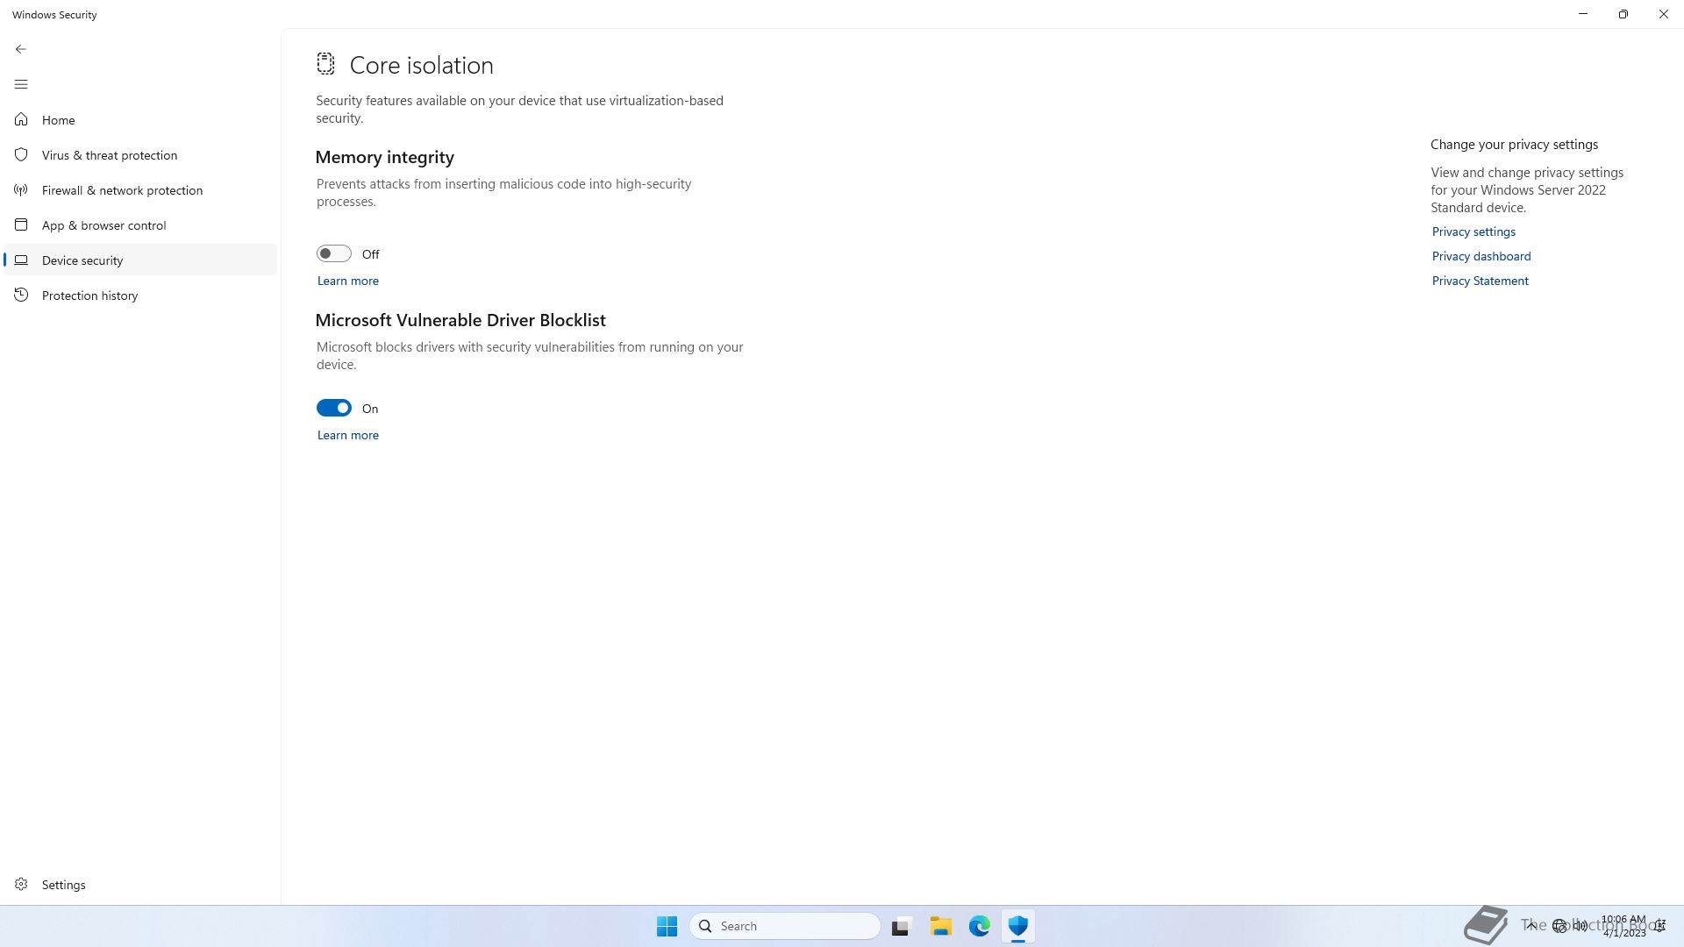Open File Explorer from the taskbar
The height and width of the screenshot is (947, 1684).
point(941,926)
